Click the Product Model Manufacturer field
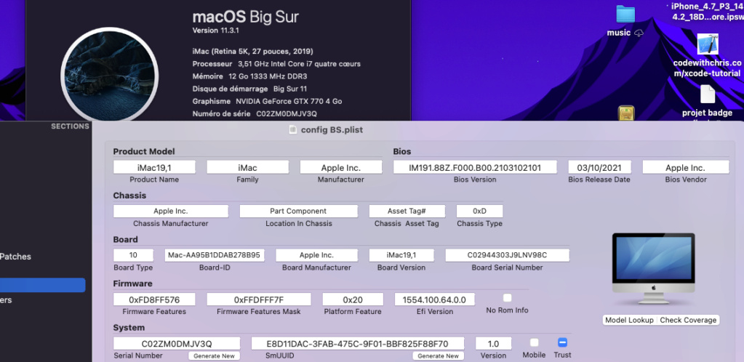Image resolution: width=744 pixels, height=362 pixels. (340, 167)
